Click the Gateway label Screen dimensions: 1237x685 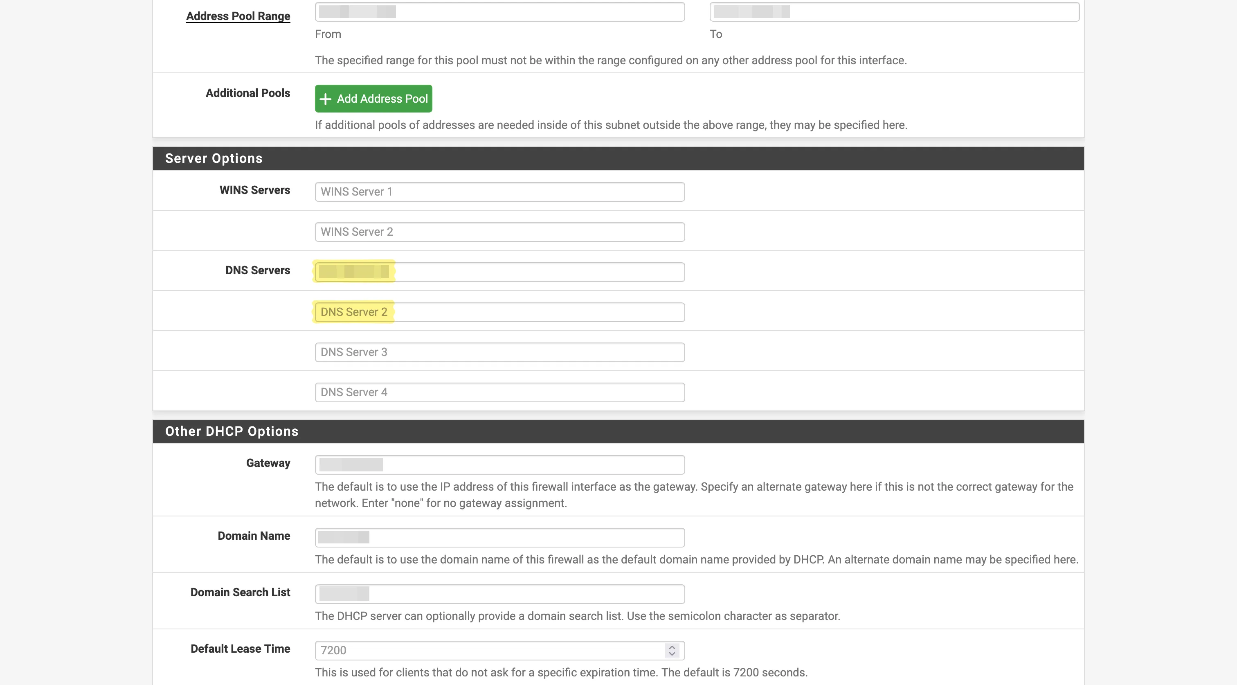point(268,463)
